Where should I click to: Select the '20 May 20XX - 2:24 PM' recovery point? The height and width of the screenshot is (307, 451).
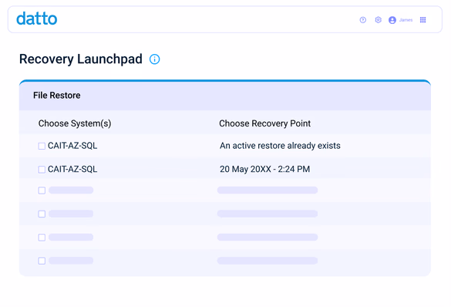(x=265, y=169)
